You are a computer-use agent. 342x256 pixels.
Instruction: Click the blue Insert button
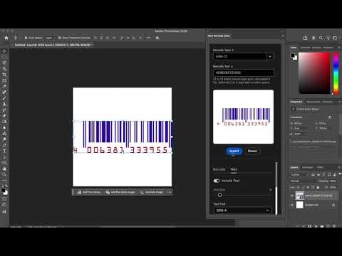pyautogui.click(x=234, y=151)
